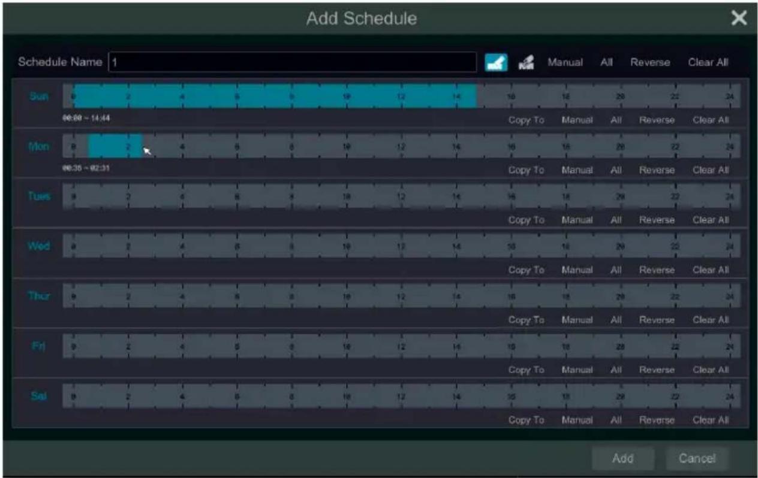Screen dimensions: 758x478
Task: Click Clear All under Sat timeline
Action: 711,420
